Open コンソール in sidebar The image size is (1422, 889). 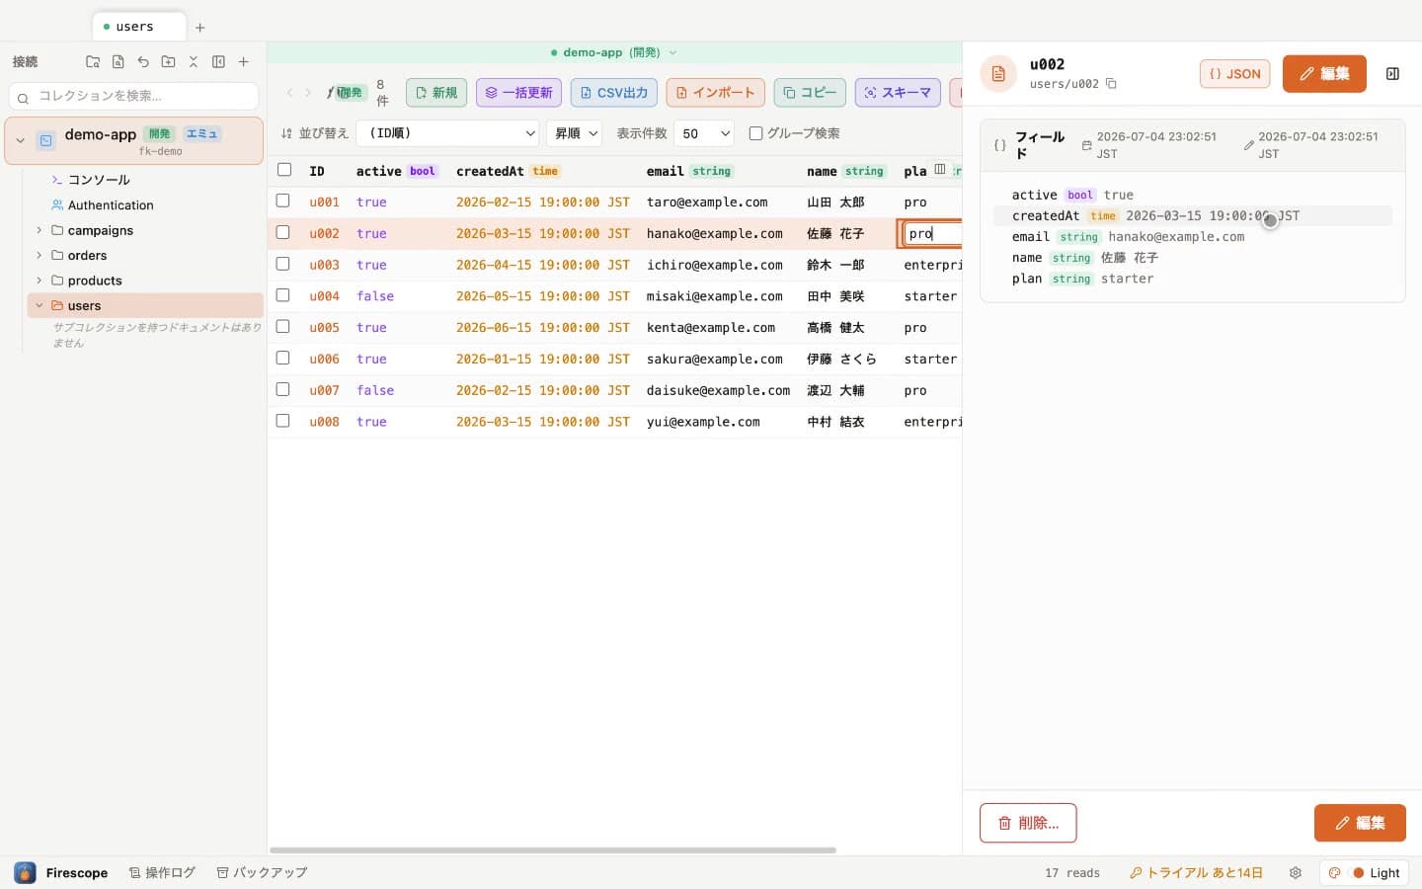coord(99,180)
